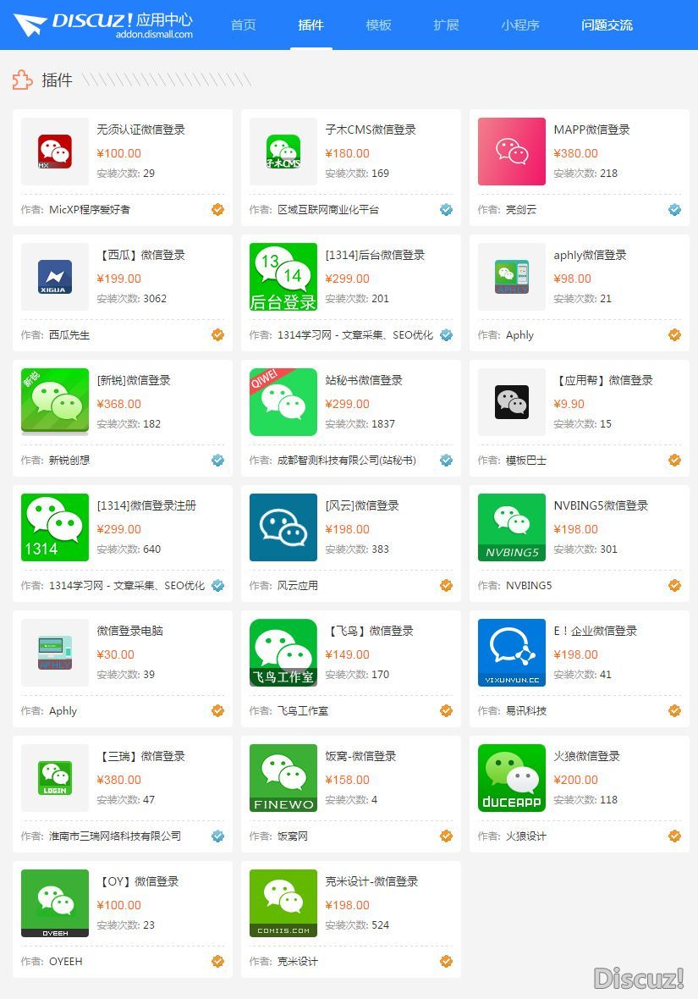The height and width of the screenshot is (999, 698).
Task: Visit author 淮南市三瑞网络科技有限公司
Action: tap(115, 836)
